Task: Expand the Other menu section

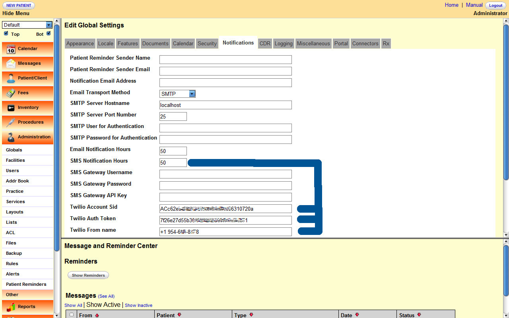Action: (x=27, y=295)
